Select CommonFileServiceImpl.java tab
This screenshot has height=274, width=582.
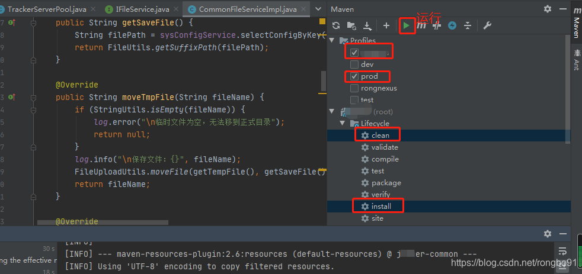(x=248, y=9)
